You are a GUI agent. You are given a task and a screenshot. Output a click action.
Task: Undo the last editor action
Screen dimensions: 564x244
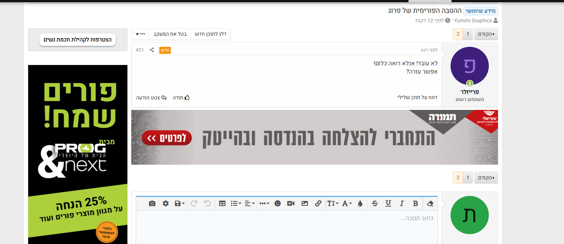(207, 204)
